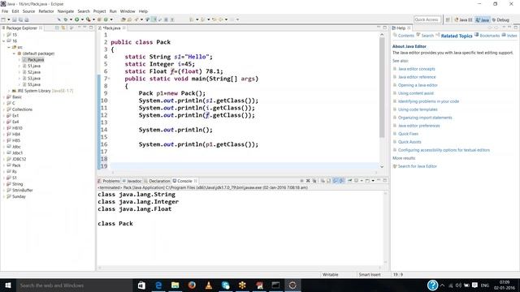520x292 pixels.
Task: Open Help 'Bookmarks' link
Action: pyautogui.click(x=489, y=36)
